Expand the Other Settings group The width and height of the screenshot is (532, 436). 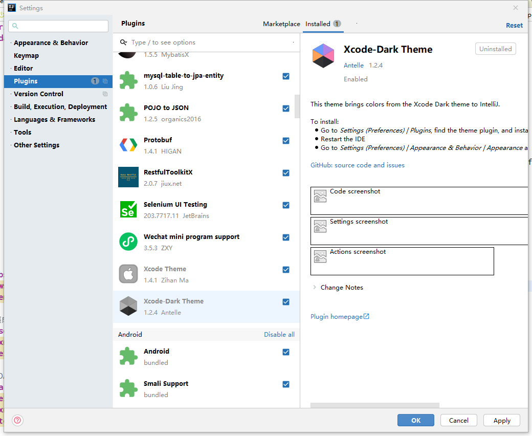(x=11, y=145)
